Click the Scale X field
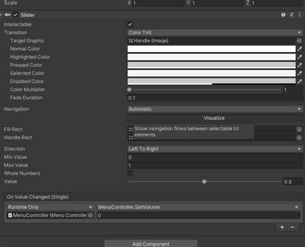The image size is (305, 247). tap(158, 3)
